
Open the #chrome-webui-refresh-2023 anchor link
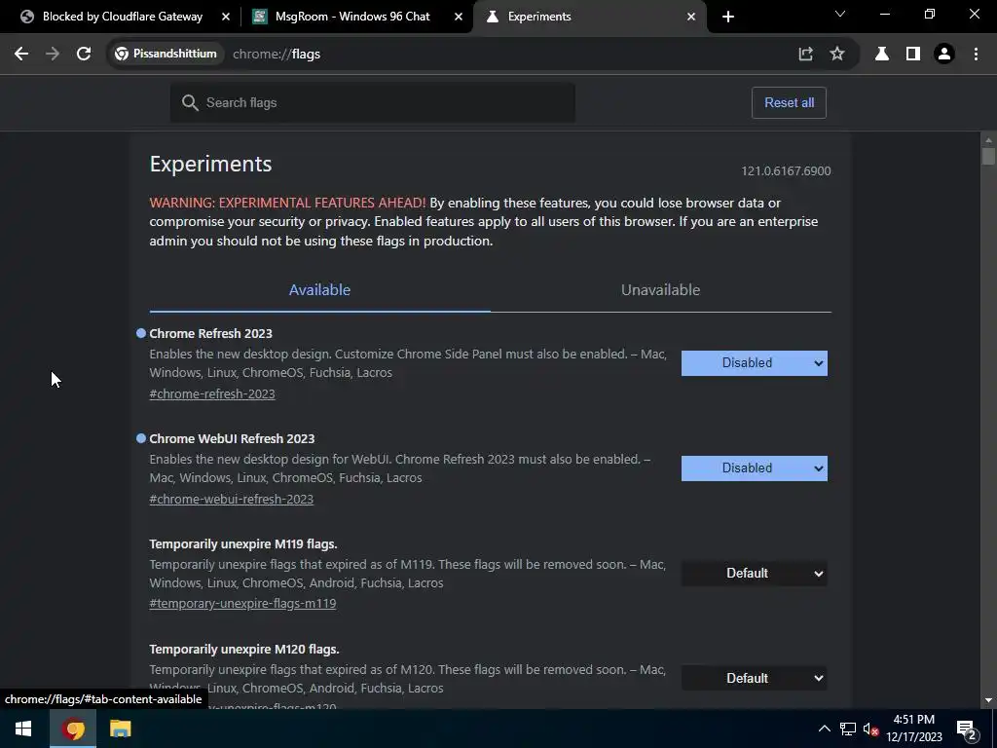232,500
